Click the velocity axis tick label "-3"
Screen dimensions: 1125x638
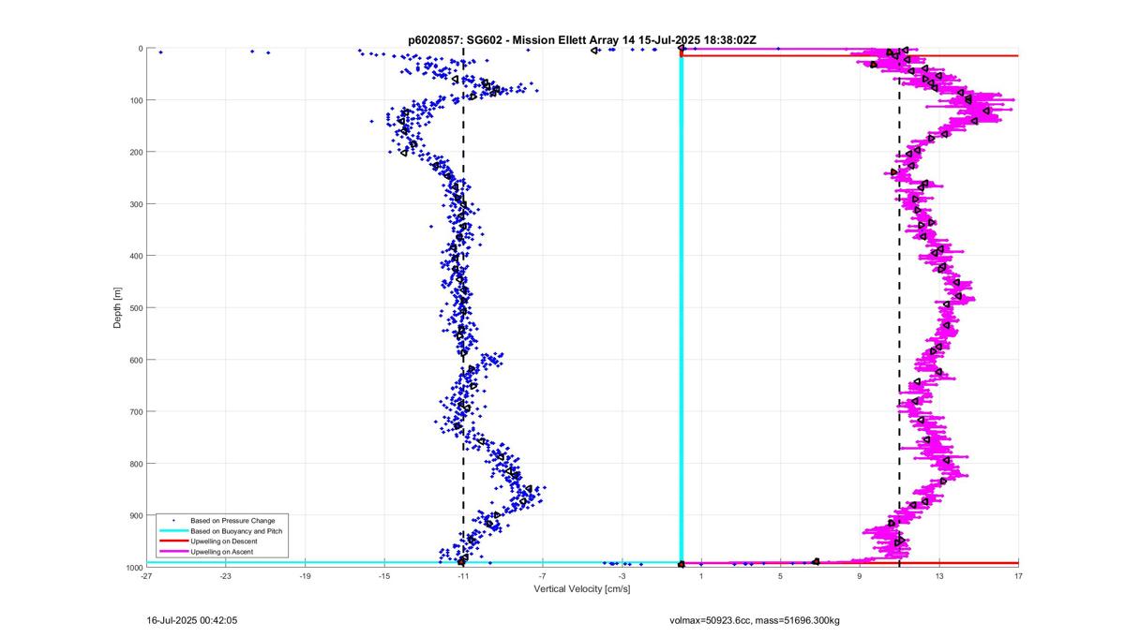622,577
